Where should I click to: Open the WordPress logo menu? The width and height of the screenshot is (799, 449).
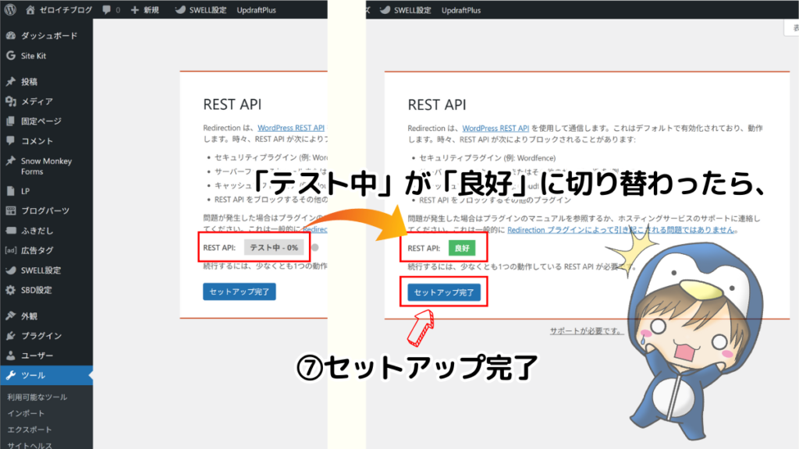(x=10, y=9)
